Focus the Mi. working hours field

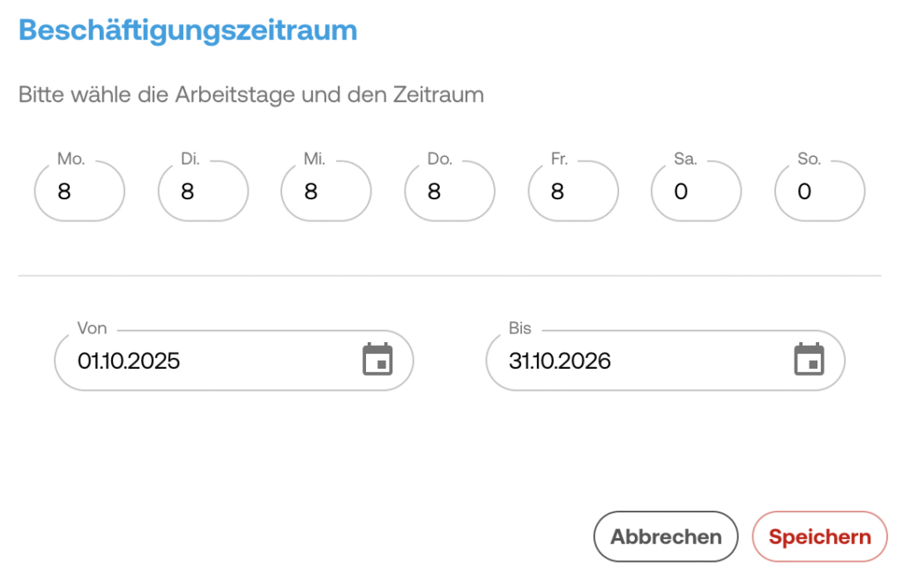[326, 191]
